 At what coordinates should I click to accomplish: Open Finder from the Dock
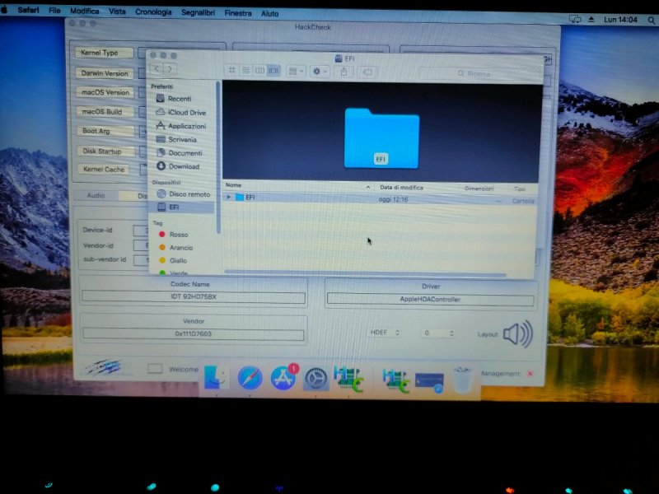(x=216, y=377)
